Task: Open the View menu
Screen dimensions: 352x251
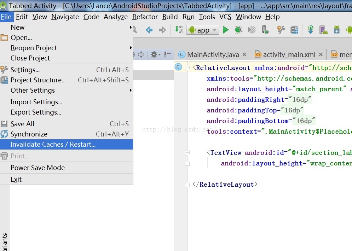Action: (40, 17)
